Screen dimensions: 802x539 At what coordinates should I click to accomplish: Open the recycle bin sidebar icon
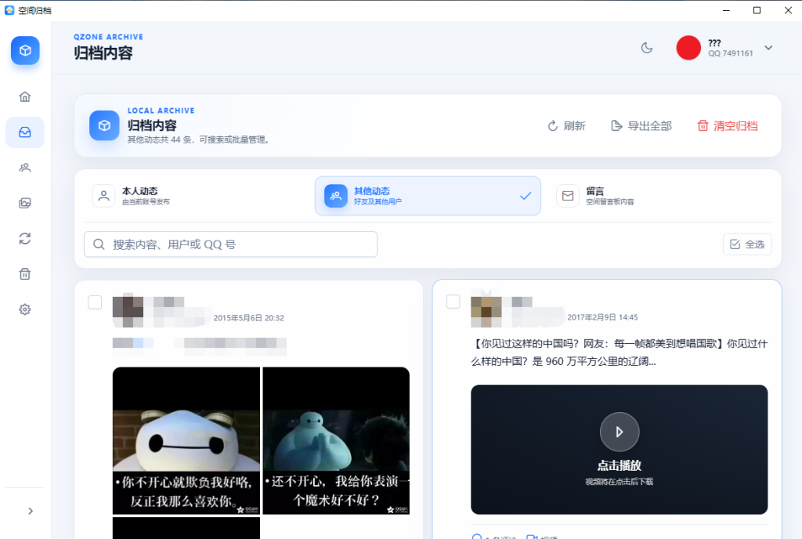(24, 274)
